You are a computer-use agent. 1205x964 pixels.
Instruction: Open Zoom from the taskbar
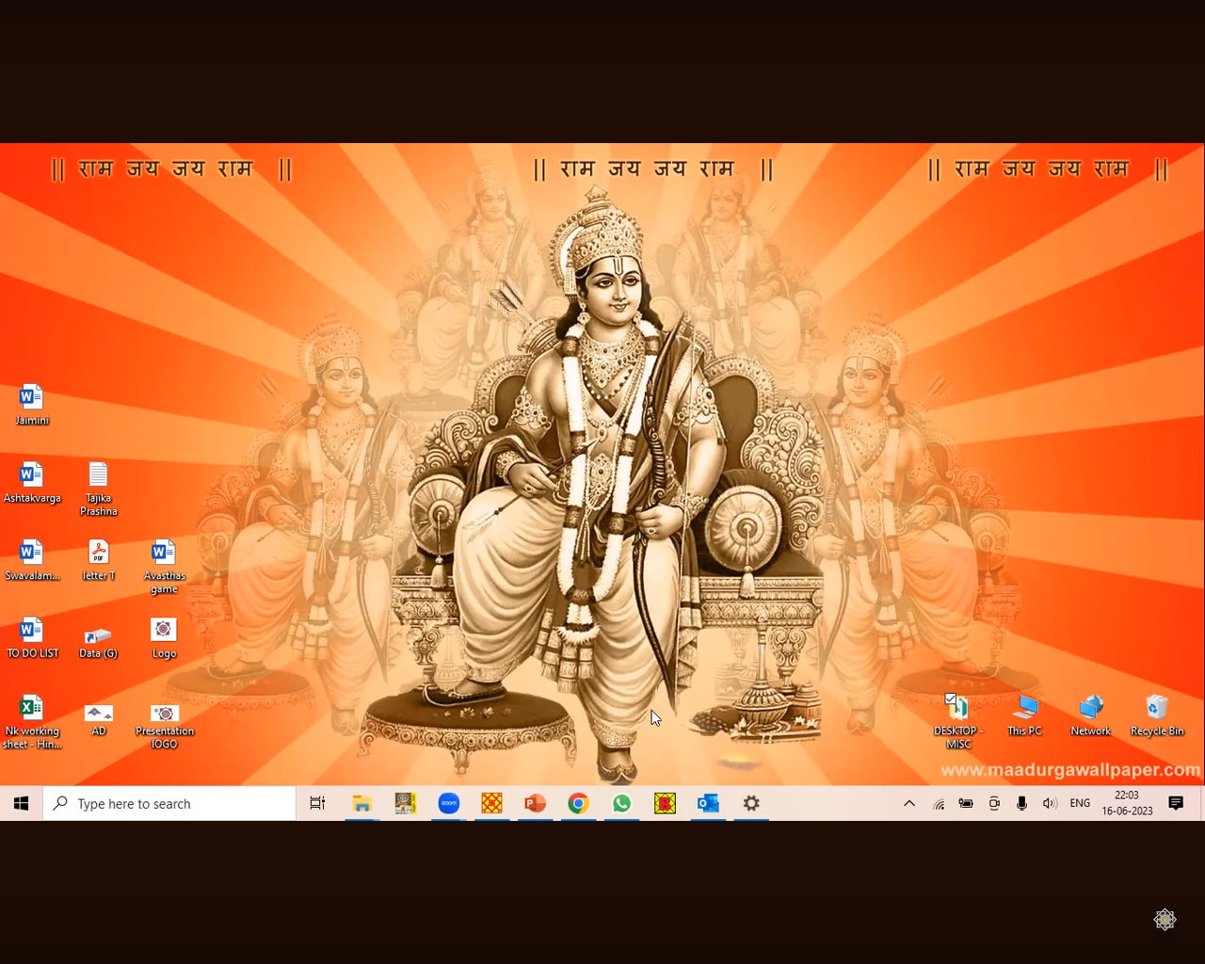pyautogui.click(x=449, y=803)
